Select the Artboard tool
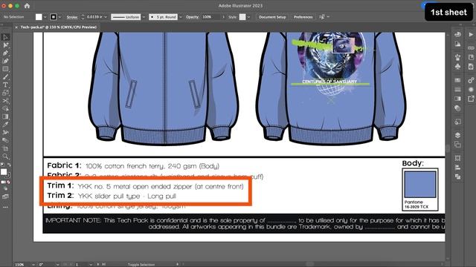The height and width of the screenshot is (267, 476). click(5, 148)
